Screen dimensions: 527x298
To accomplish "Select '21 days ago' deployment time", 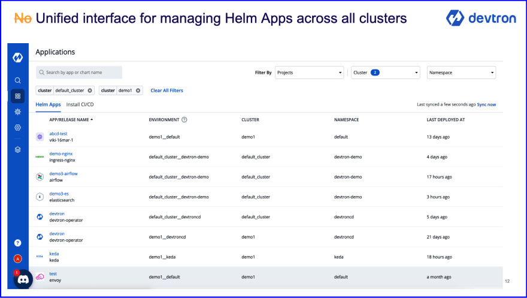I will pos(438,237).
